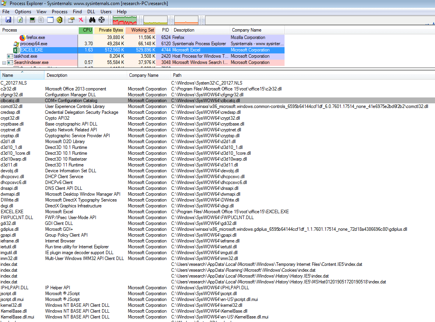Select the jscript.dll.mui row
This screenshot has height=322, width=435.
coord(217,299)
